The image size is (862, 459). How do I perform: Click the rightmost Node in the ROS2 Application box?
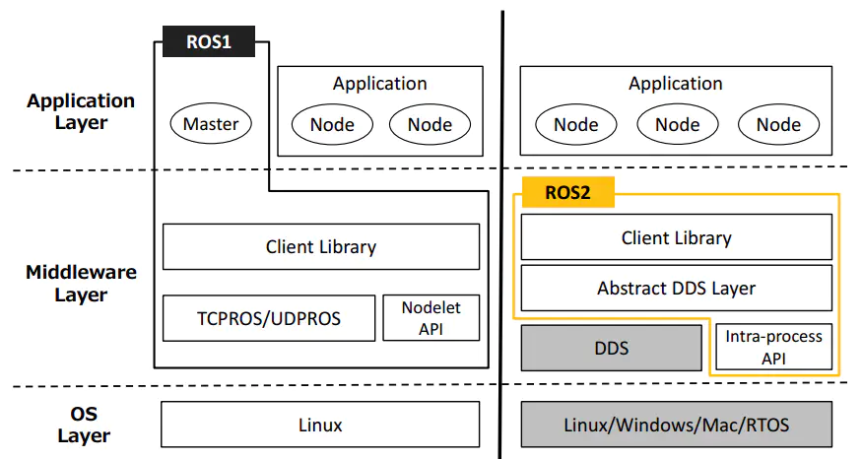coord(778,124)
